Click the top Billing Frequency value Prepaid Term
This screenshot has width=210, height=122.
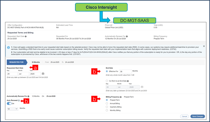pos(159,39)
